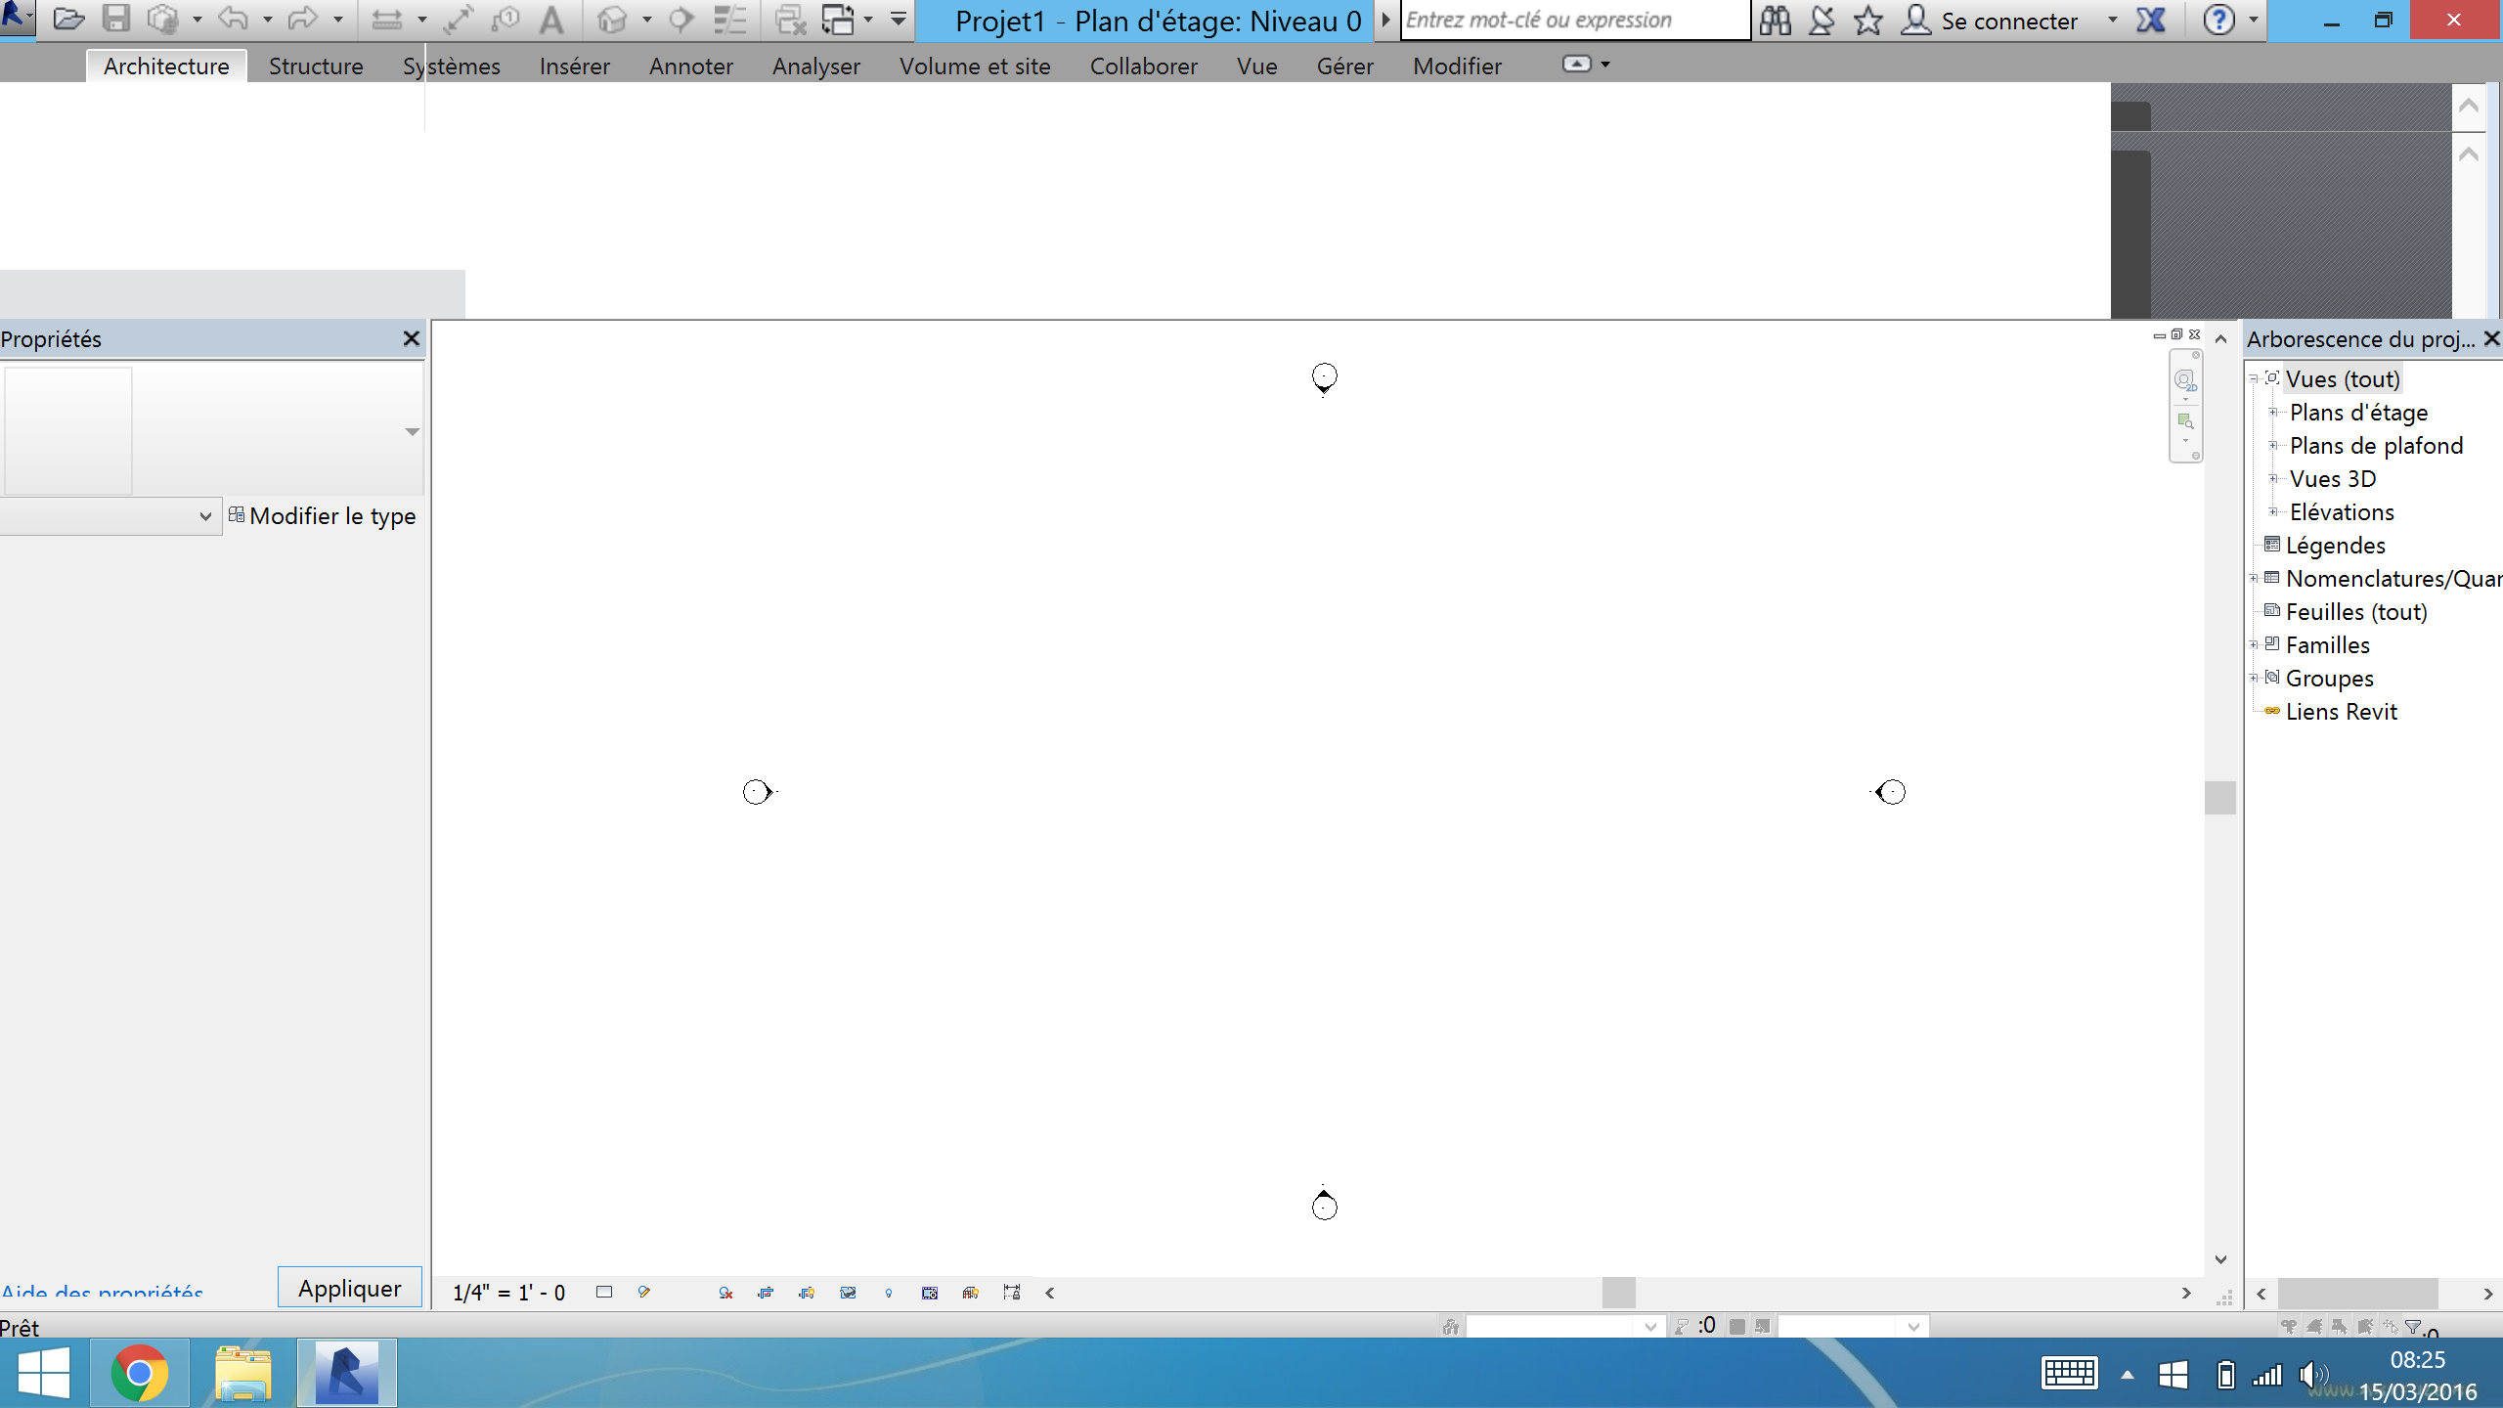Click the keyword search input field
The image size is (2503, 1408).
[1575, 20]
